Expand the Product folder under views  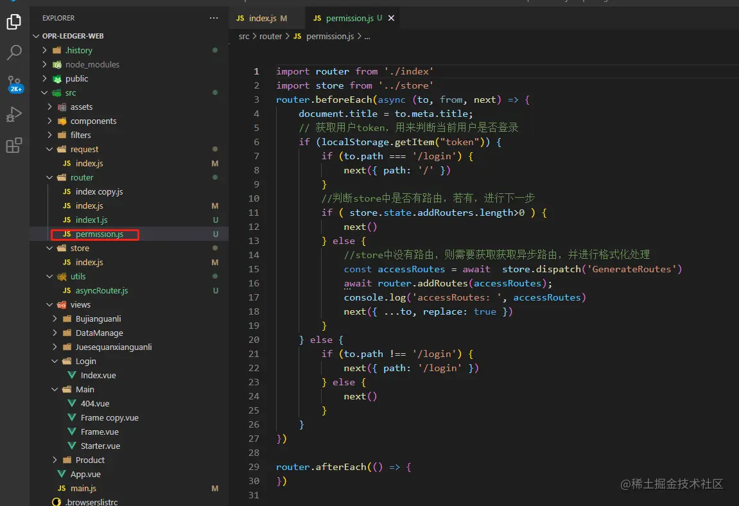pos(90,460)
